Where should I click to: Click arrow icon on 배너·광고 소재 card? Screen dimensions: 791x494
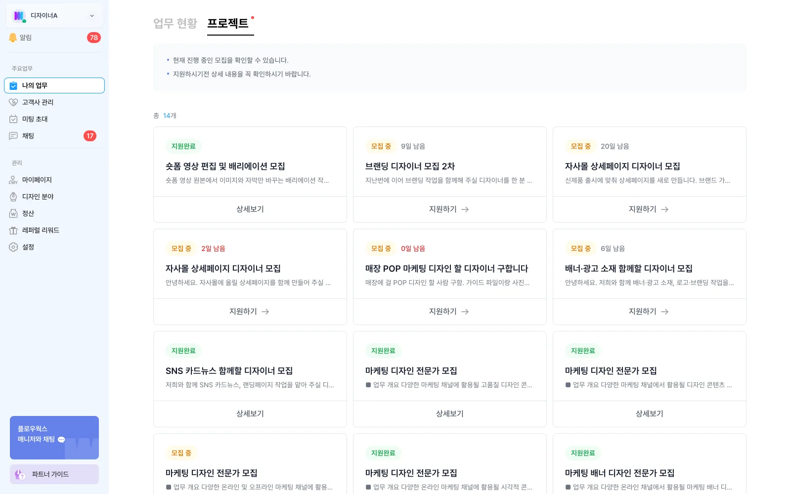click(664, 312)
